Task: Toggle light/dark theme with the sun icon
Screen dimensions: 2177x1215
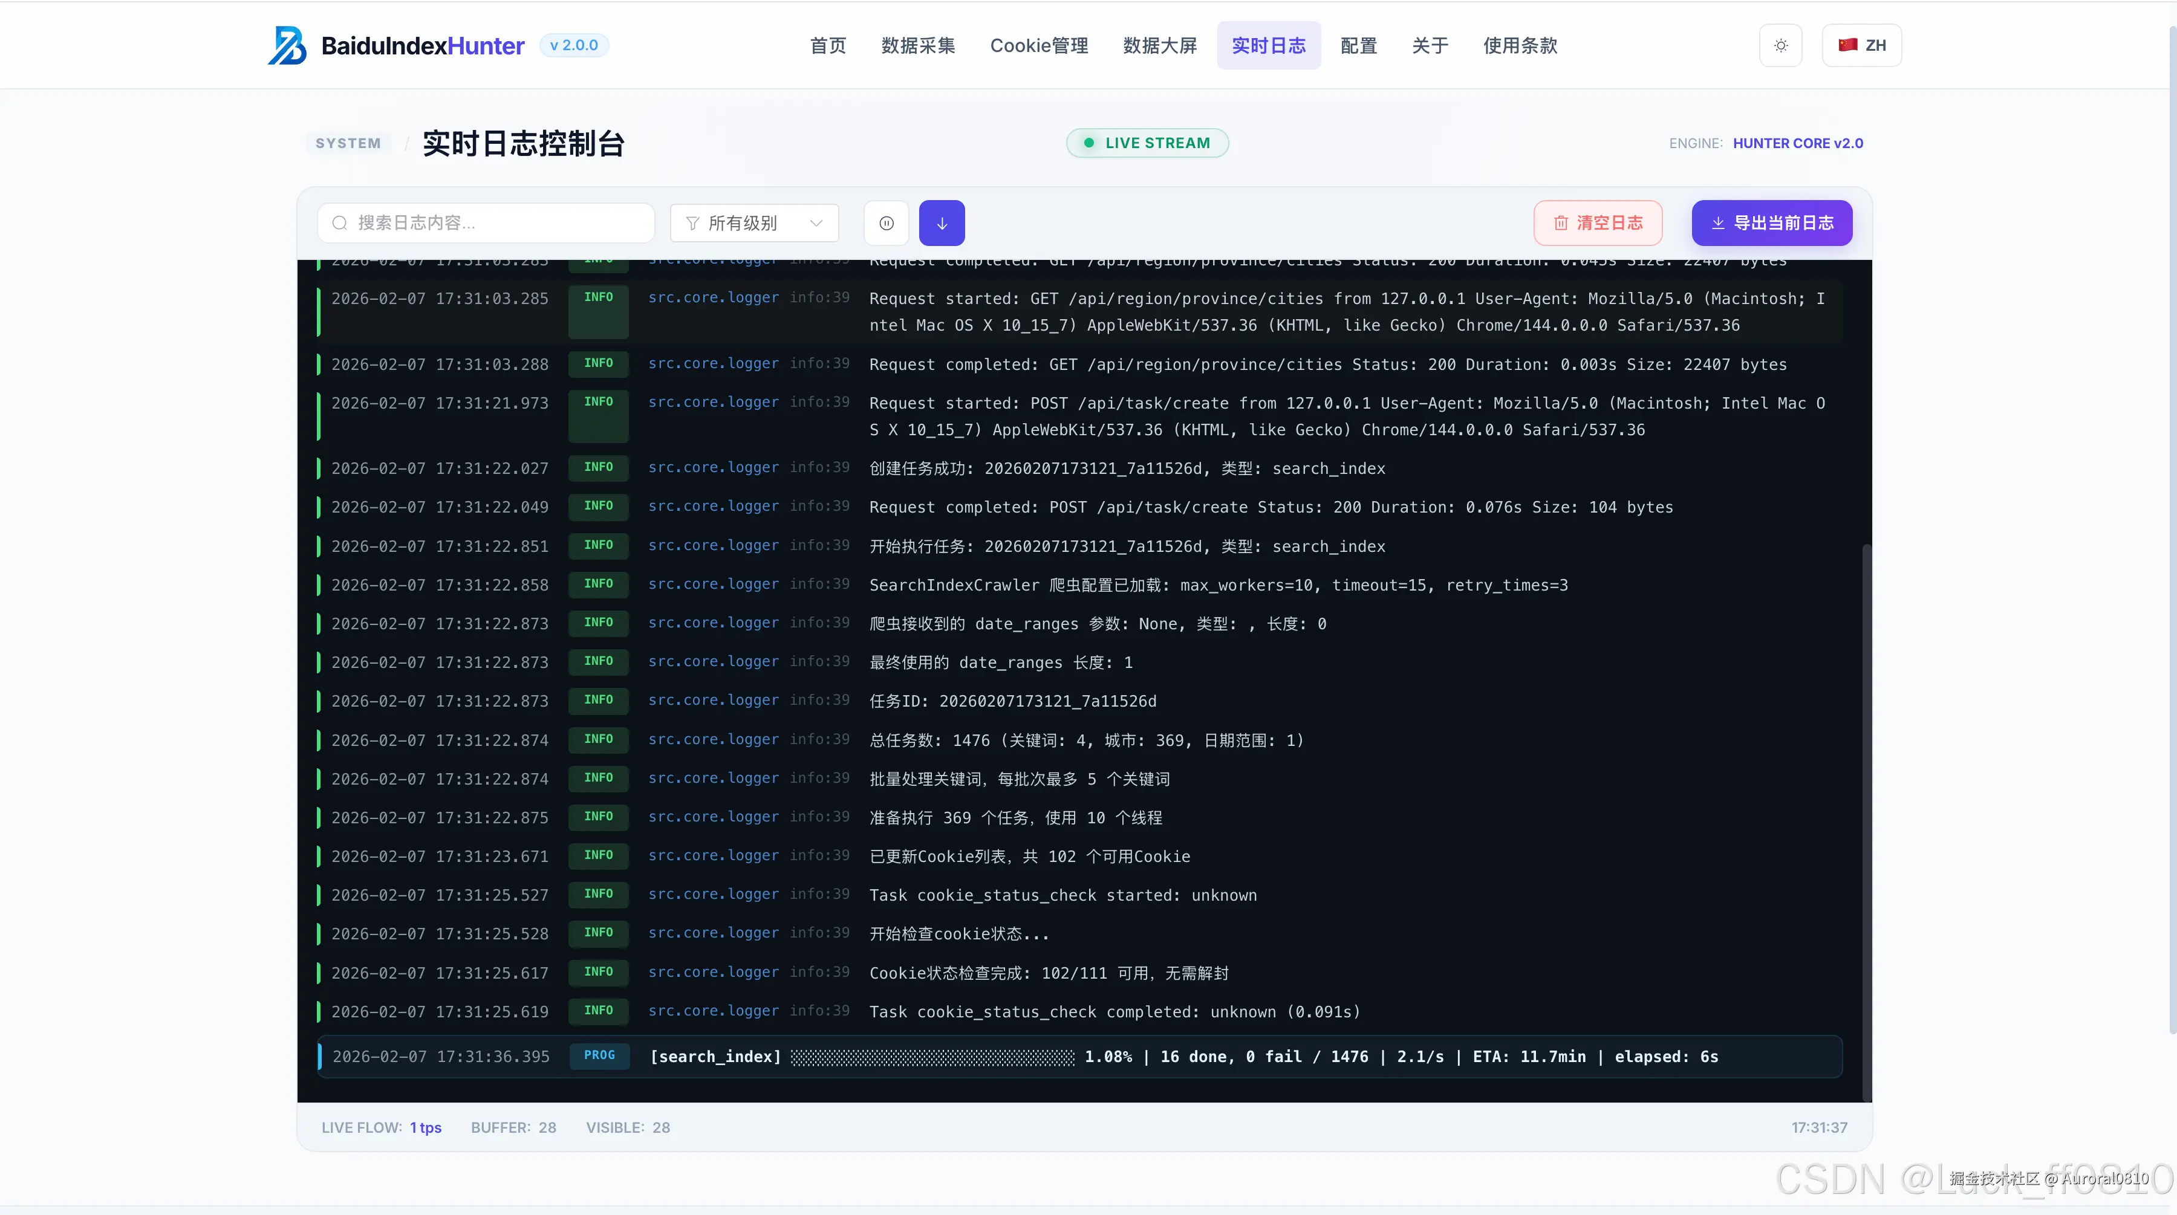Action: point(1780,45)
